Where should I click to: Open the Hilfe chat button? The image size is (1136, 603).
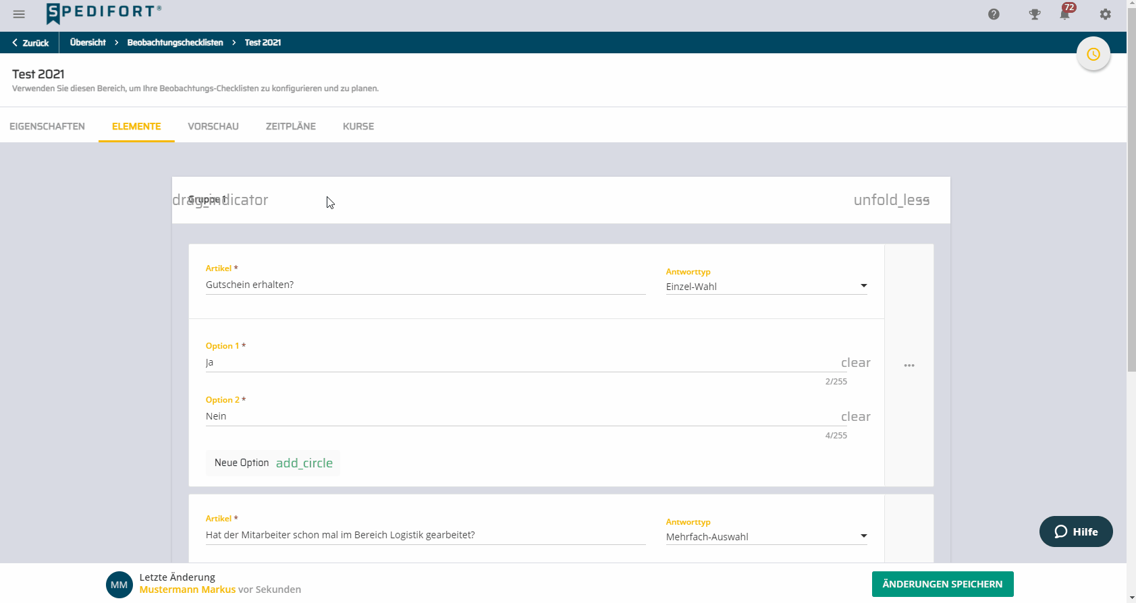(1076, 532)
